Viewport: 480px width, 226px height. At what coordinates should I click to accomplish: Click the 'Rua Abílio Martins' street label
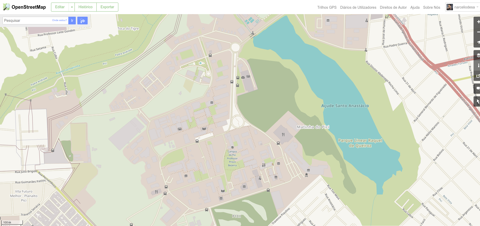(431, 131)
